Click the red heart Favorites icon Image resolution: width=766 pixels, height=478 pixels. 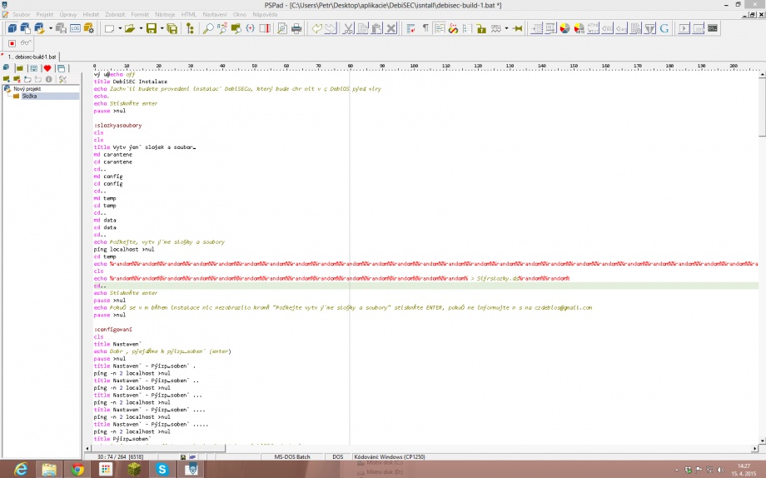tap(47, 68)
